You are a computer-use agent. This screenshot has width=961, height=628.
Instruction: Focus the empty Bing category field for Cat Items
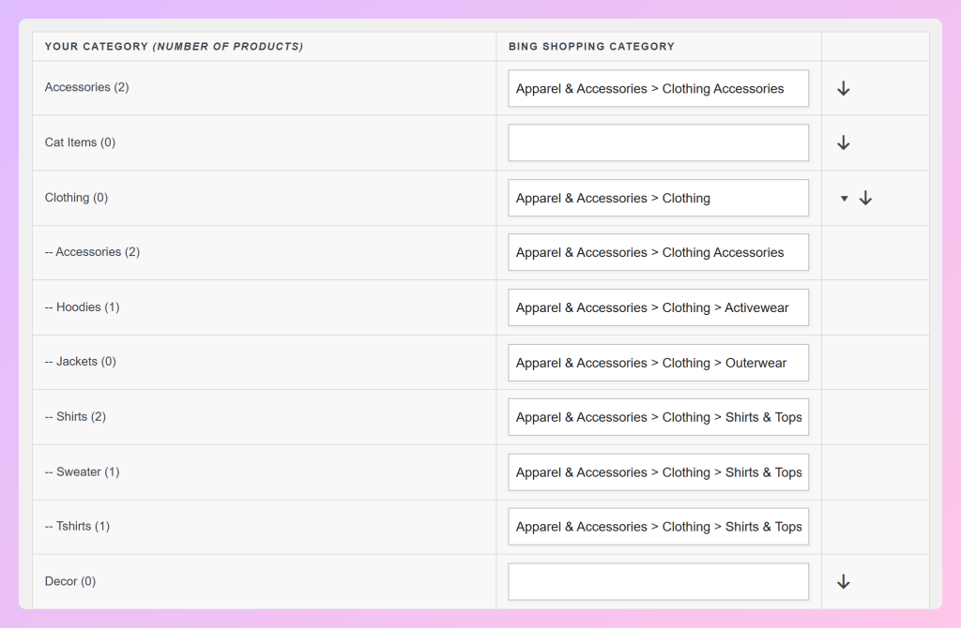coord(658,142)
